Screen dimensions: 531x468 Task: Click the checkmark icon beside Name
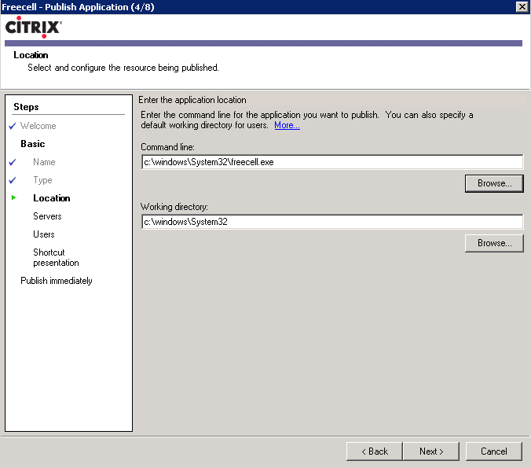pyautogui.click(x=13, y=162)
